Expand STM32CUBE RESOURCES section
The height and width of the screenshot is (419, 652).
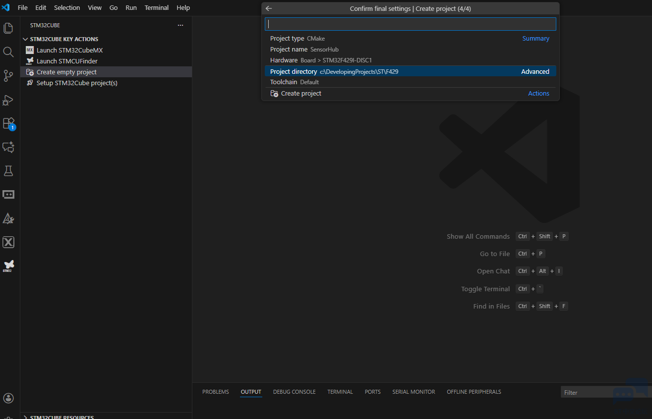[26, 417]
